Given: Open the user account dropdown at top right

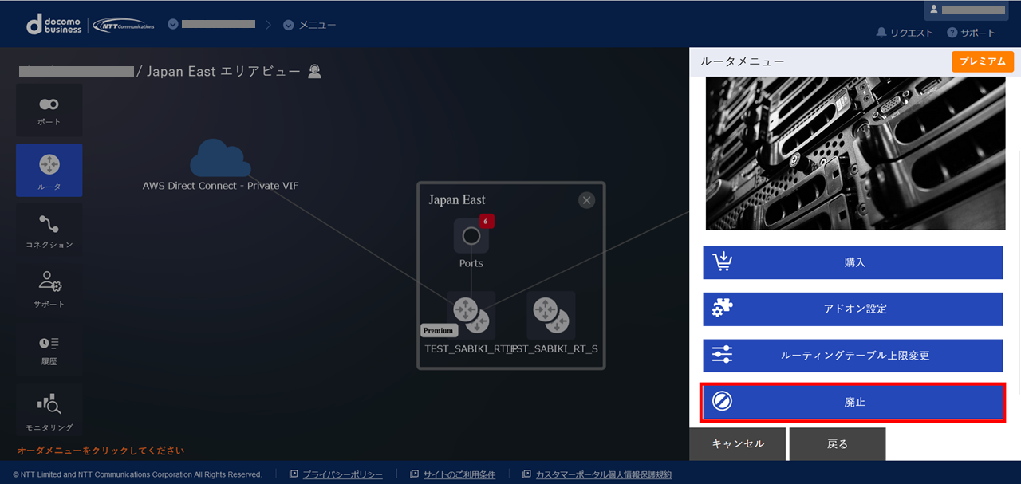Looking at the screenshot, I should pyautogui.click(x=972, y=10).
